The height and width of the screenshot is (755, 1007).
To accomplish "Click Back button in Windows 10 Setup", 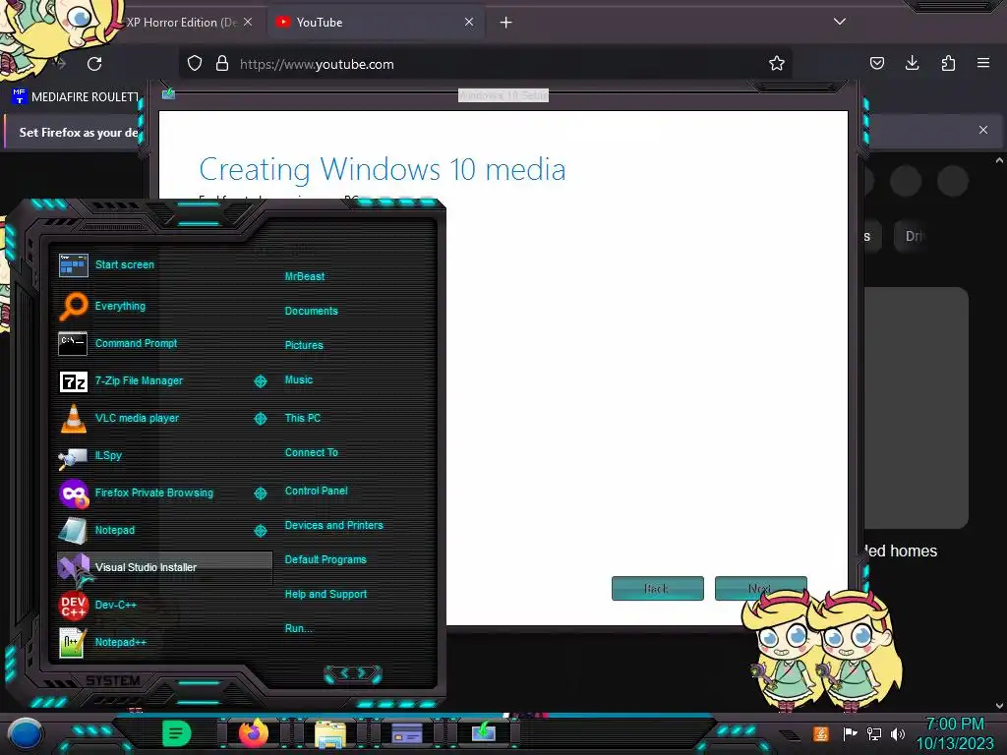I will coord(658,589).
